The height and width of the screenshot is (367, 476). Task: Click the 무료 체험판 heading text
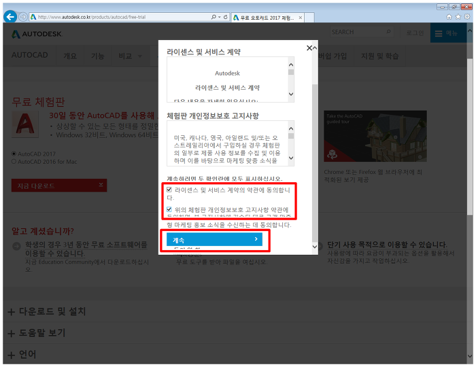click(x=38, y=102)
